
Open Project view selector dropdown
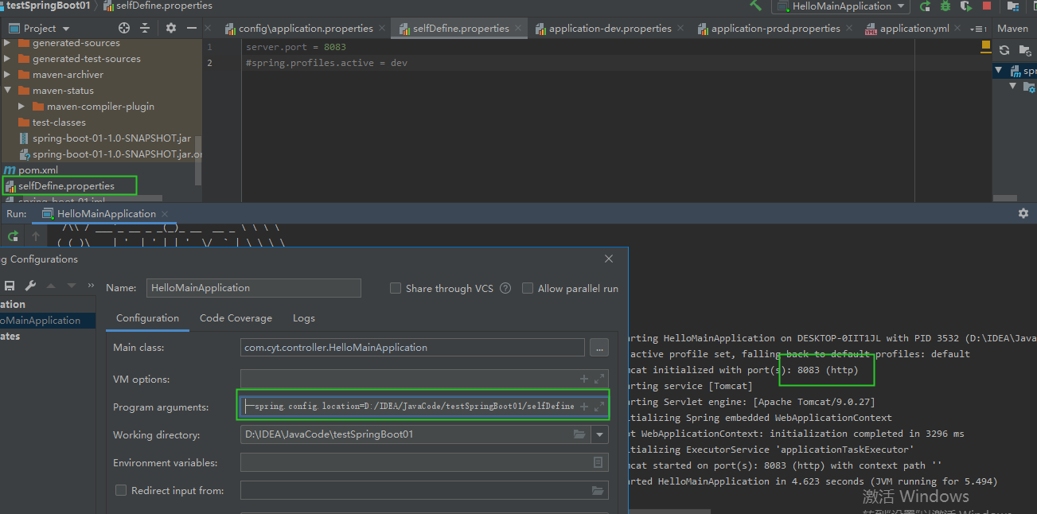[64, 28]
